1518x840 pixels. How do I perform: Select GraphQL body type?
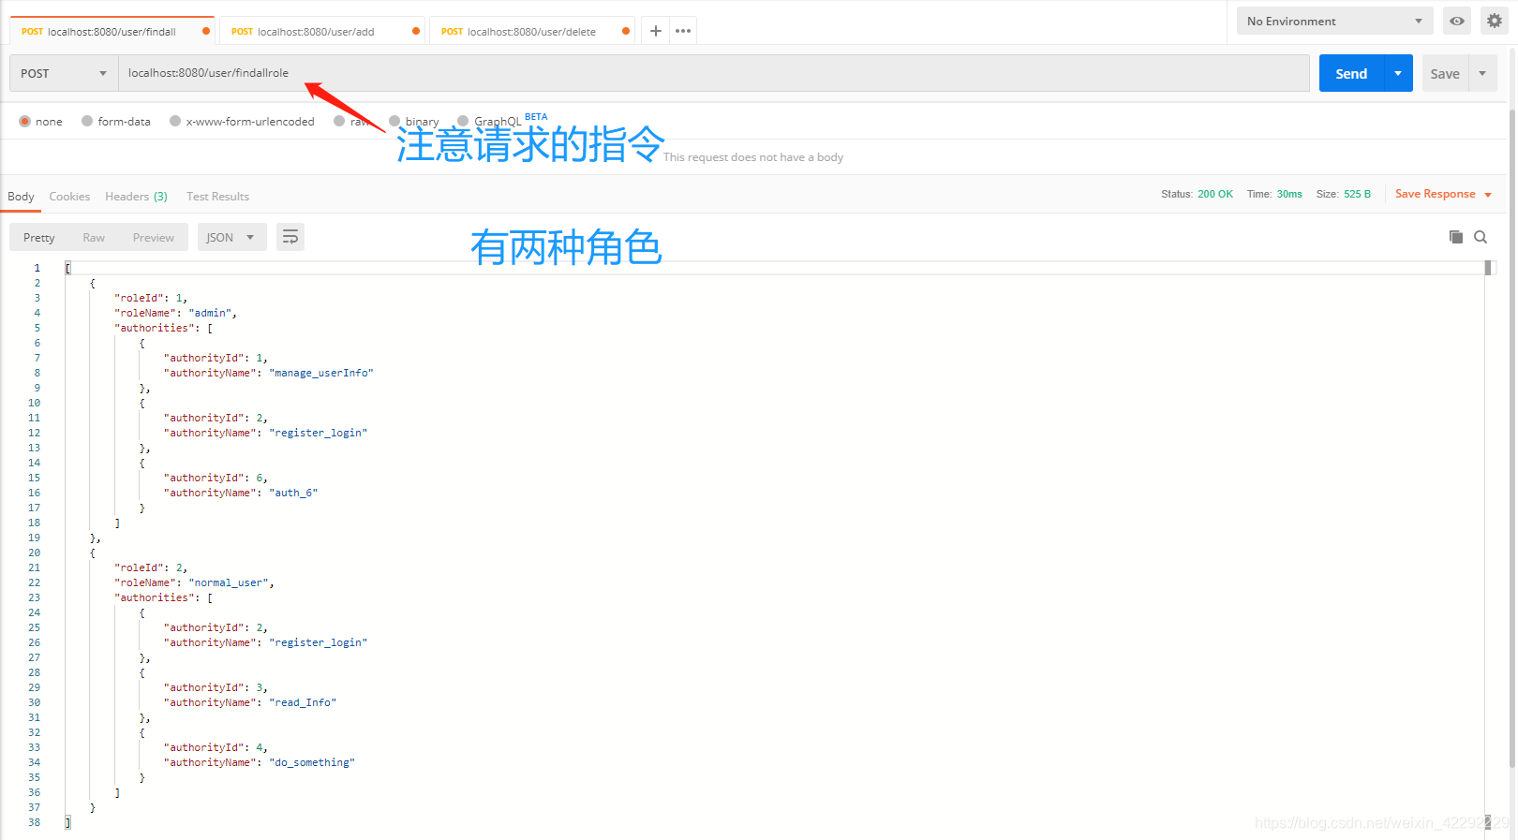pyautogui.click(x=463, y=121)
